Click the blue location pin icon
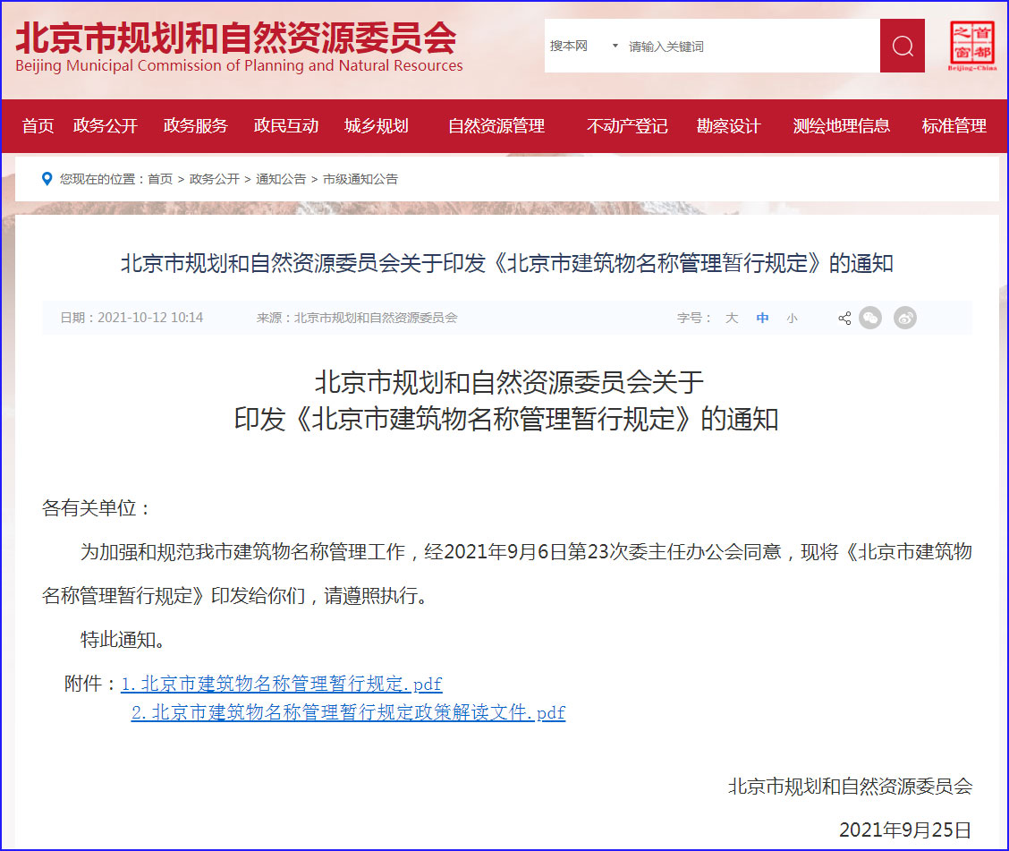The height and width of the screenshot is (851, 1009). pos(47,179)
